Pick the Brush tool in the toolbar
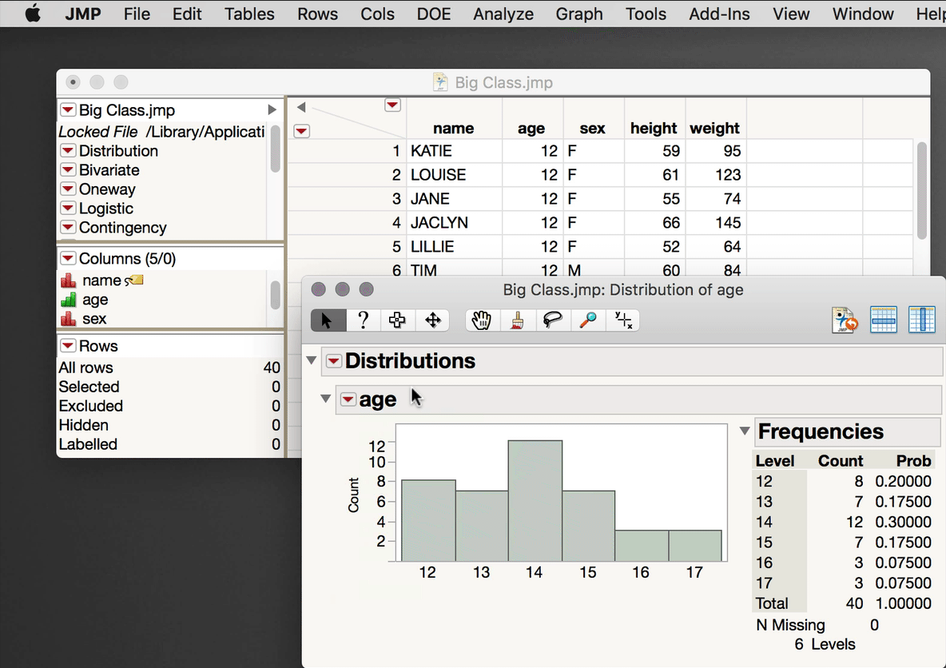Viewport: 946px width, 668px height. [x=517, y=320]
